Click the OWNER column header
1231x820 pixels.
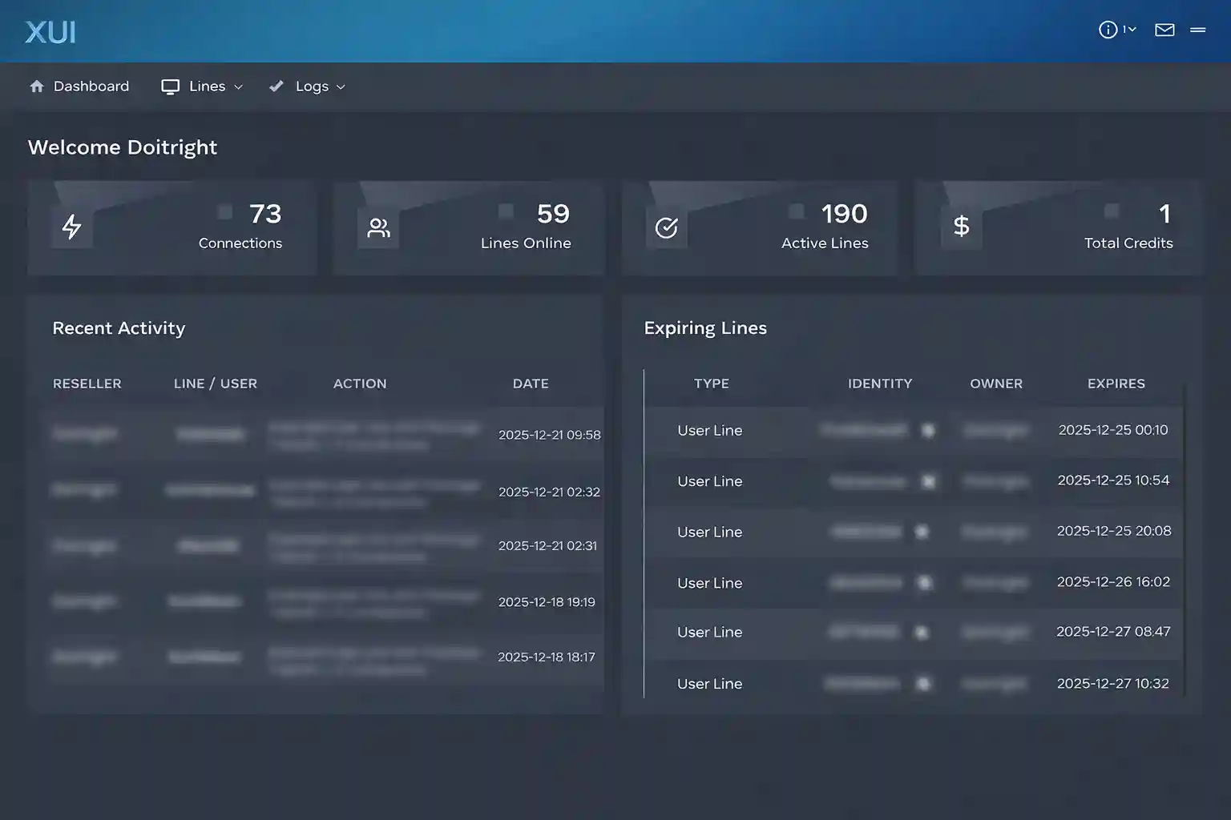pyautogui.click(x=996, y=384)
